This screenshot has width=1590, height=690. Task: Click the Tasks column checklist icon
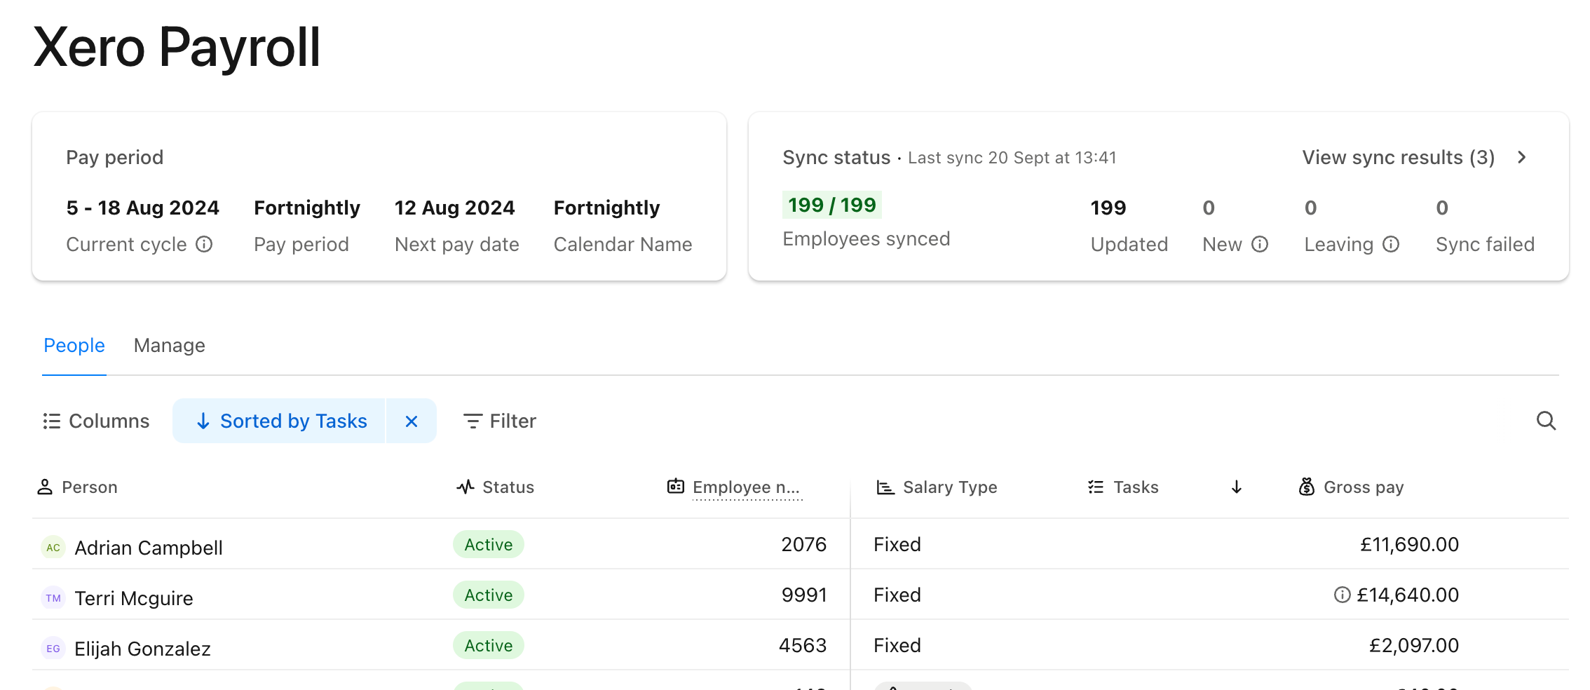coord(1096,487)
